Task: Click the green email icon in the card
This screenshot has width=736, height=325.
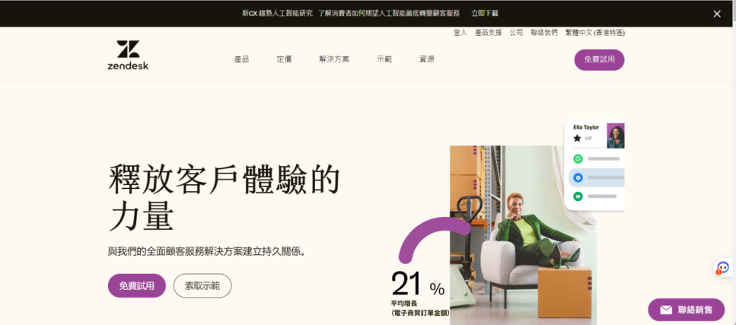Action: [x=578, y=196]
